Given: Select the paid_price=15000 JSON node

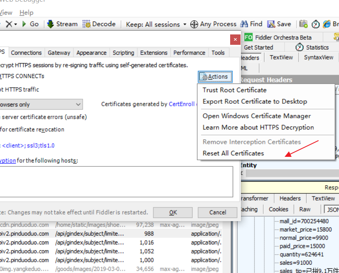Looking at the screenshot, I should coord(302,246).
